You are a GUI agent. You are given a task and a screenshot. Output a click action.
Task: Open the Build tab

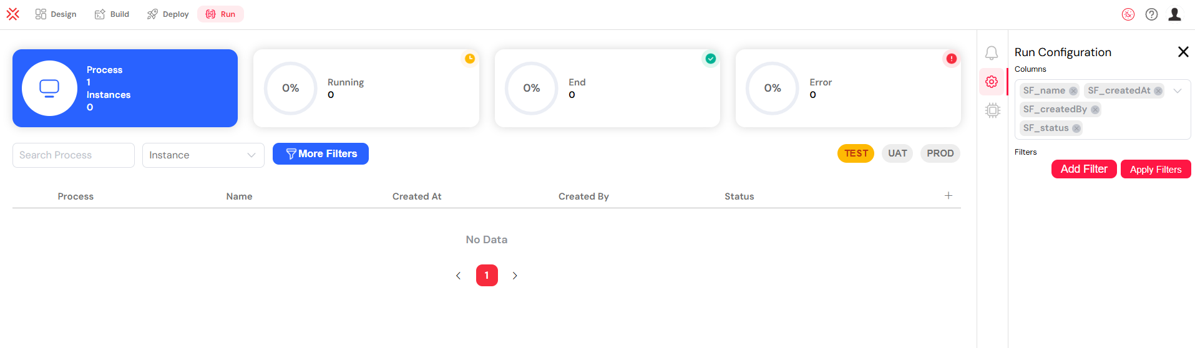[112, 14]
